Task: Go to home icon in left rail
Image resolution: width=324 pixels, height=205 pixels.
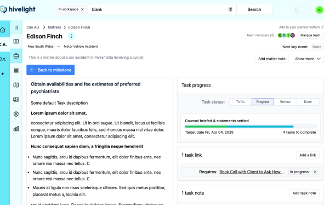Action: click(x=3, y=30)
